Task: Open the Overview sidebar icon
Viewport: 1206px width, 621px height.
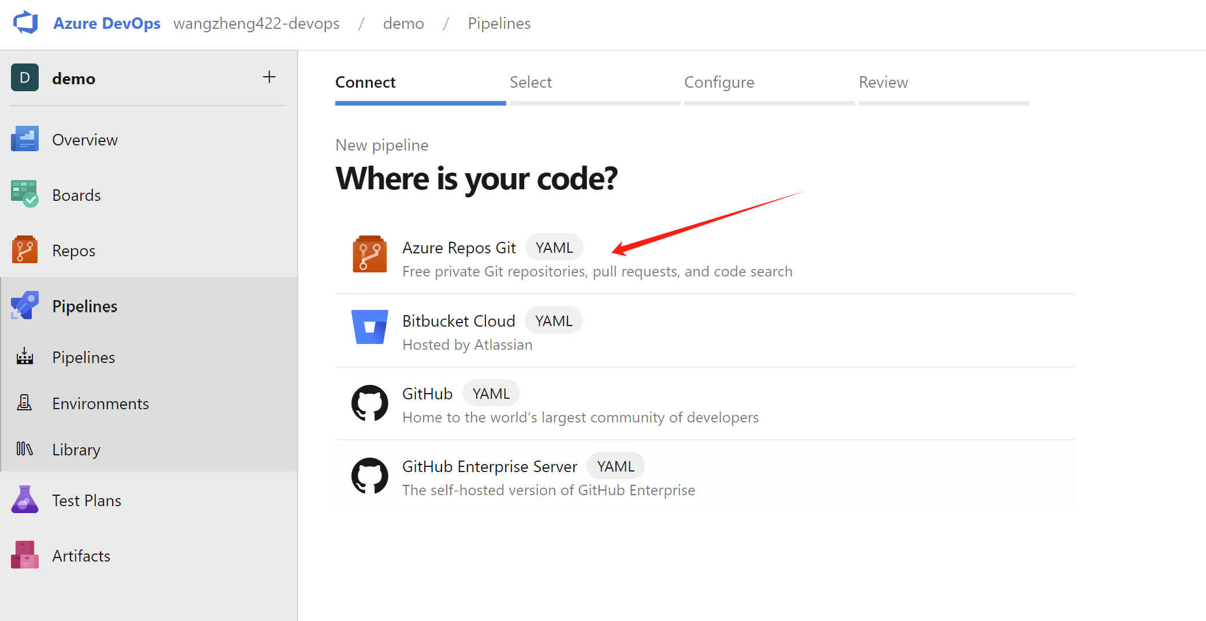Action: click(25, 140)
